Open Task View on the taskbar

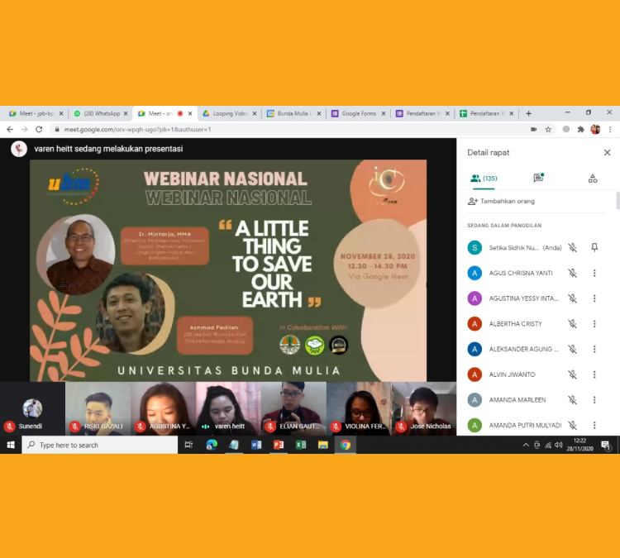coord(188,445)
